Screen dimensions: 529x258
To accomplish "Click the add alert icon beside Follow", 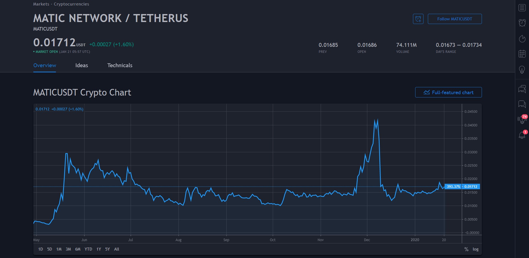I will (418, 19).
